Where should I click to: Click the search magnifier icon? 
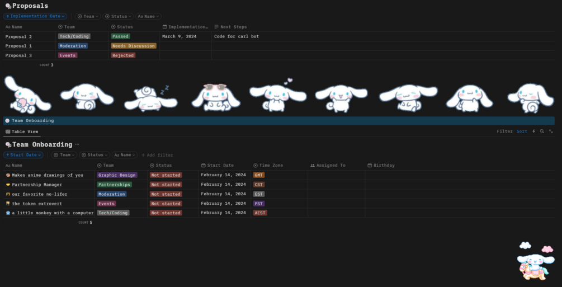[x=542, y=131]
